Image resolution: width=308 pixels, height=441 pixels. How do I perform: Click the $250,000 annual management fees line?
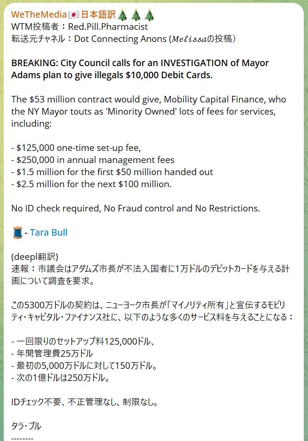coord(93,160)
